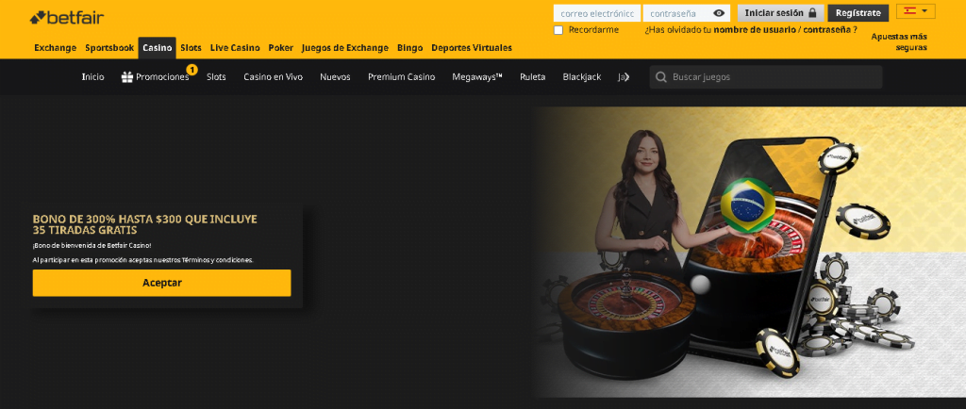Go to Inicio in casino menu
The image size is (966, 409).
coord(93,77)
